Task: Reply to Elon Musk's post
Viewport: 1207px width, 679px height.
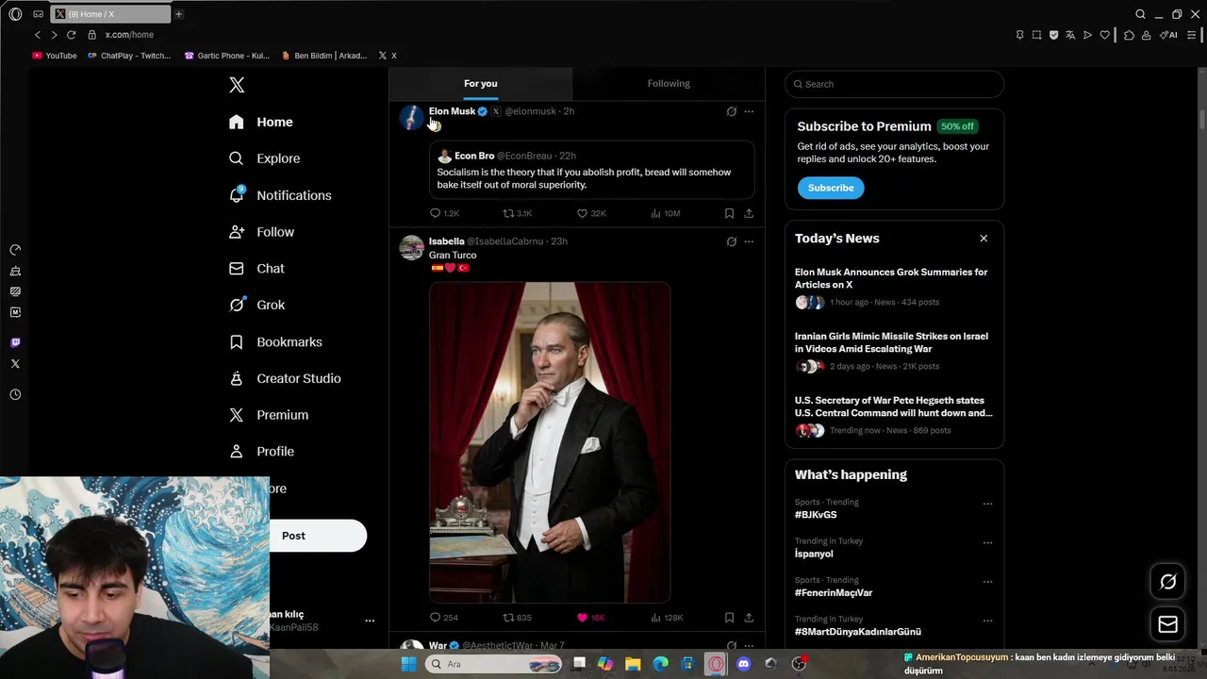Action: coord(444,214)
